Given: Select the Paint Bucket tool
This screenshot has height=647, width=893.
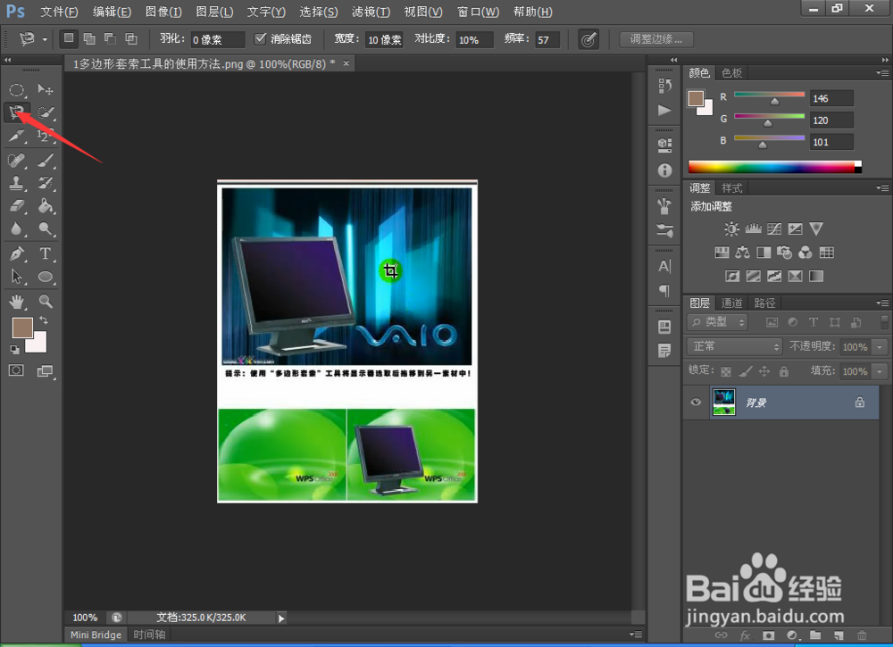Looking at the screenshot, I should tap(46, 205).
